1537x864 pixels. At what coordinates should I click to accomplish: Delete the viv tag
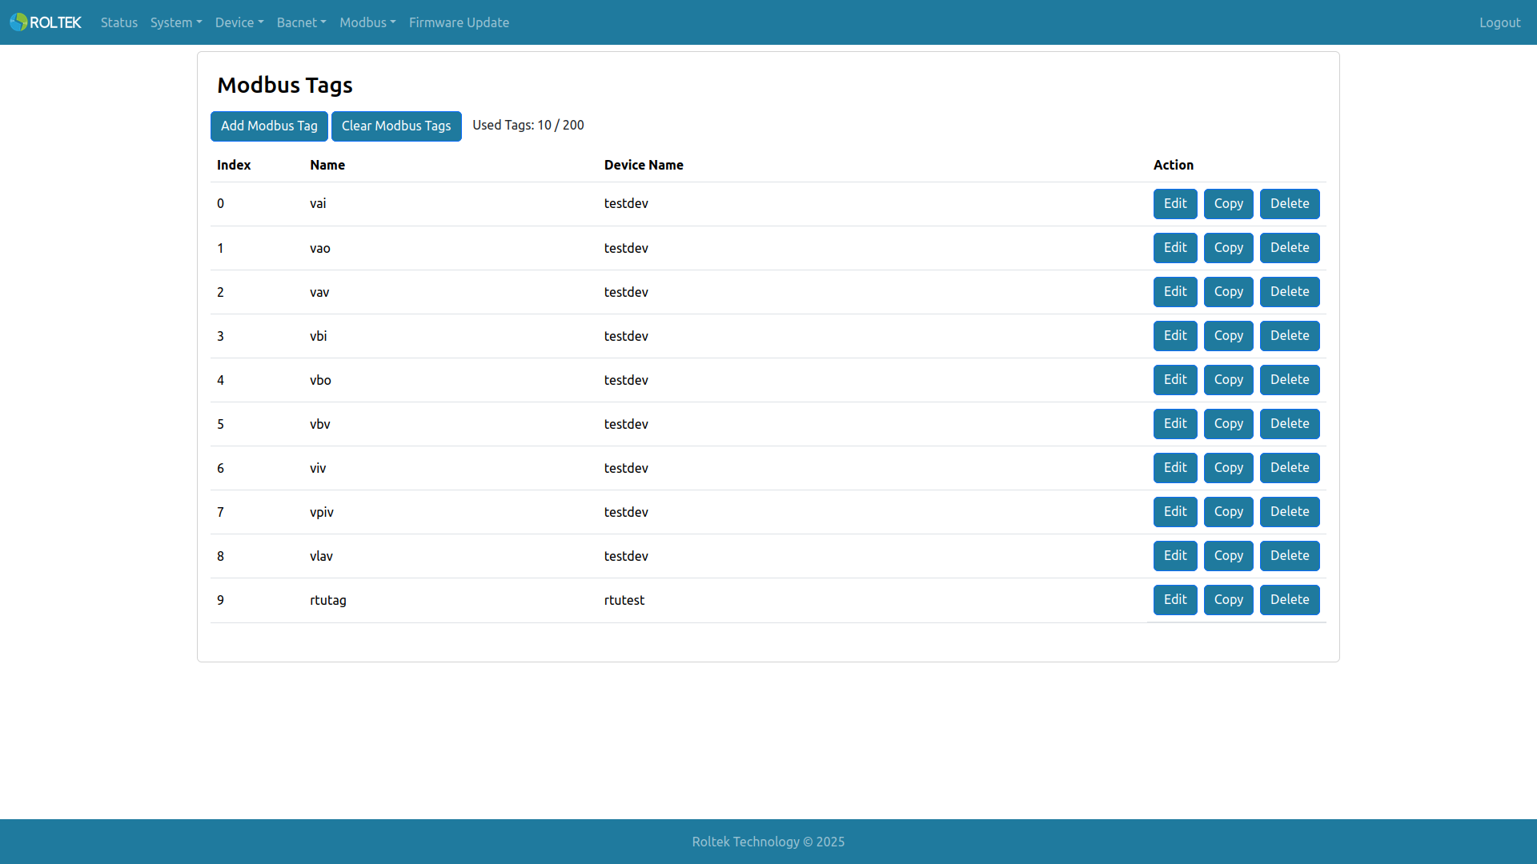click(x=1290, y=467)
